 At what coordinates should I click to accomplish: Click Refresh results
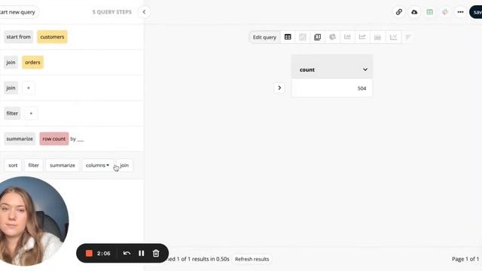tap(252, 259)
